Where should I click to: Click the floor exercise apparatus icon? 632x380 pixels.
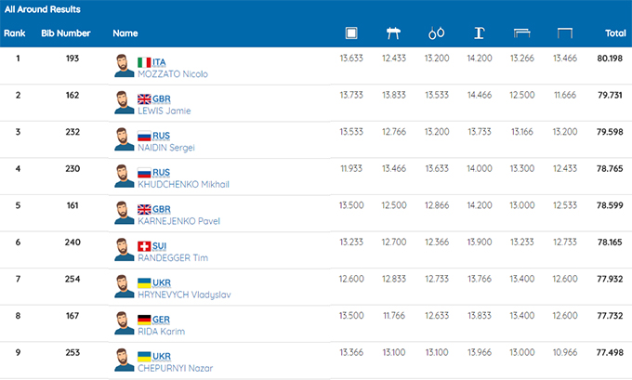[x=351, y=33]
